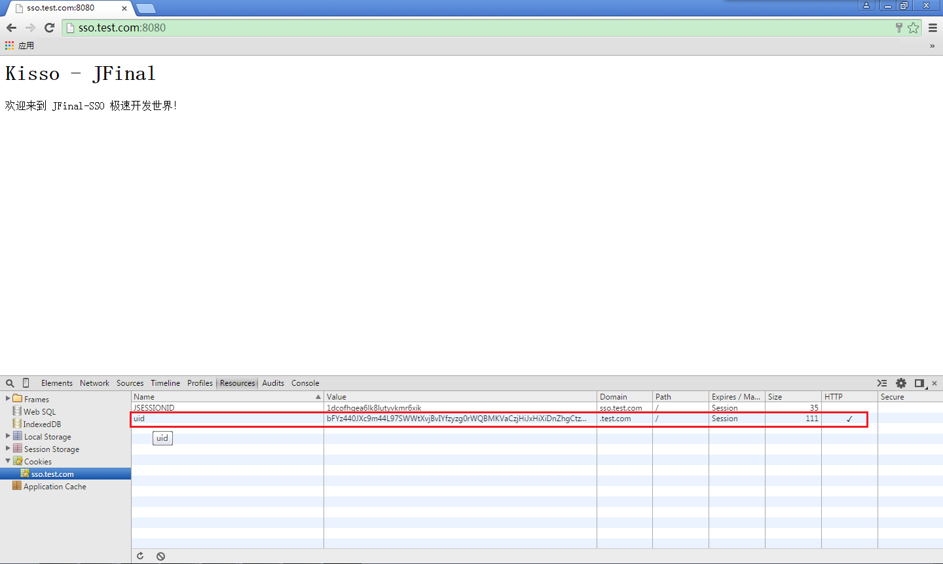Screen dimensions: 943x564
Task: Open a new browser tab
Action: coord(145,9)
